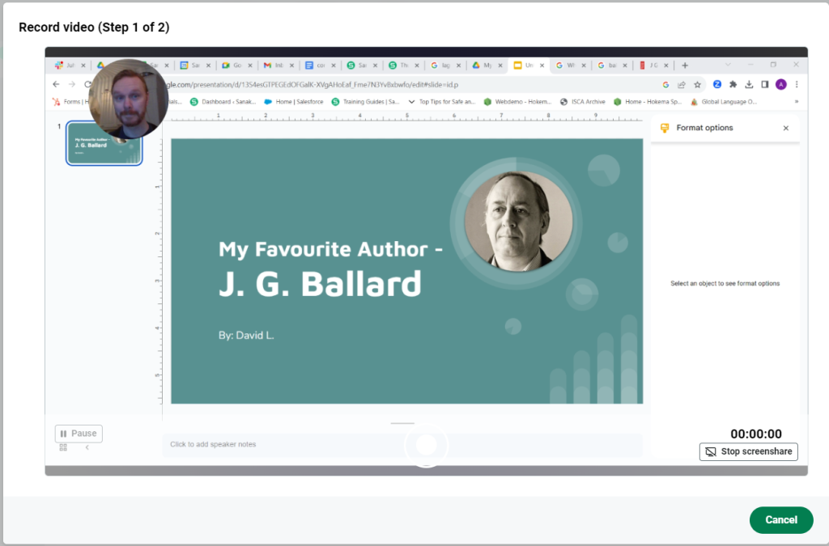Viewport: 829px width, 546px height.
Task: Open the Home - Hokema bookmark
Action: 648,102
